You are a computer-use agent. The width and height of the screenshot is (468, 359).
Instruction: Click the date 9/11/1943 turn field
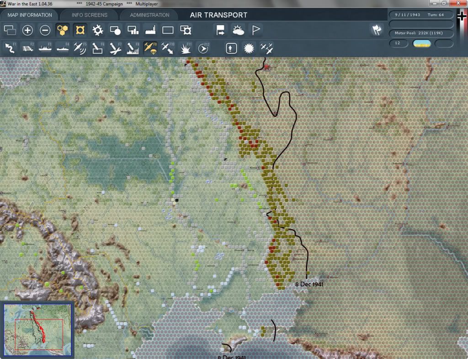coord(421,15)
